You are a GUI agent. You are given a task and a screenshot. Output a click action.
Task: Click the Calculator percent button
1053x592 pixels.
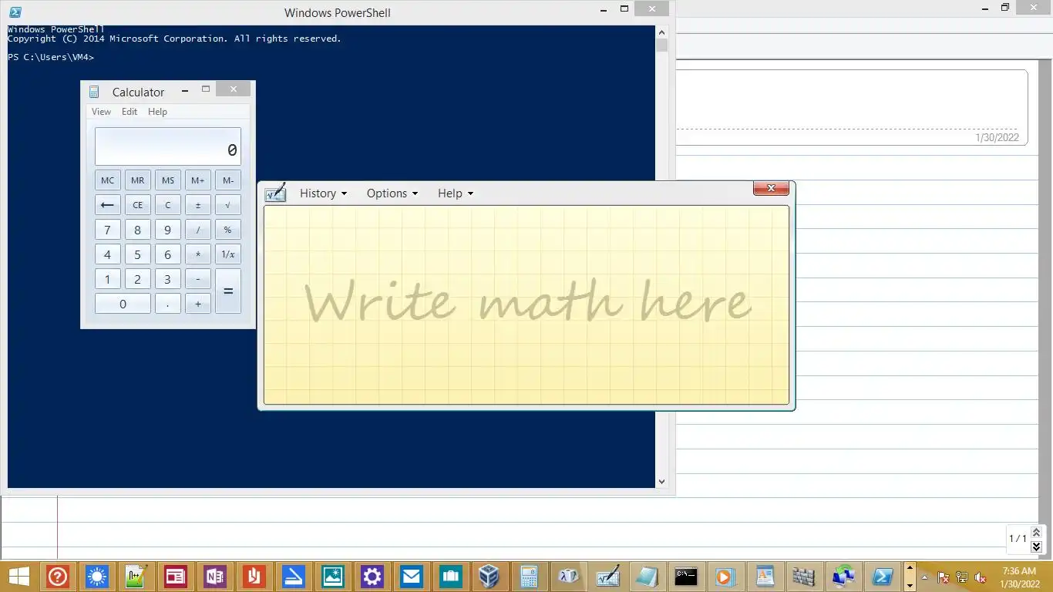pos(228,230)
